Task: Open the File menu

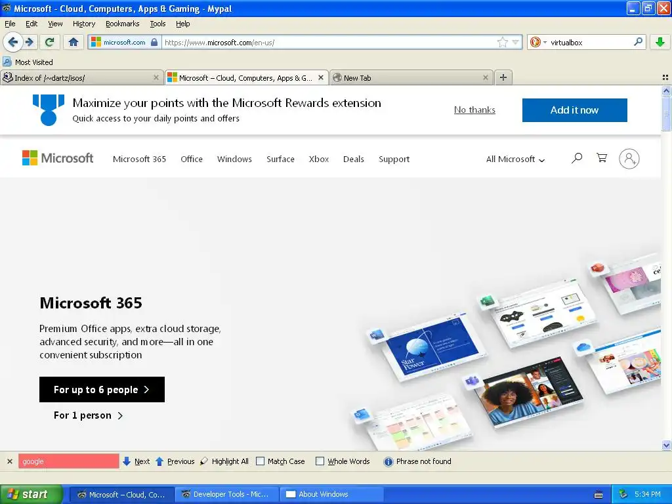Action: tap(10, 24)
